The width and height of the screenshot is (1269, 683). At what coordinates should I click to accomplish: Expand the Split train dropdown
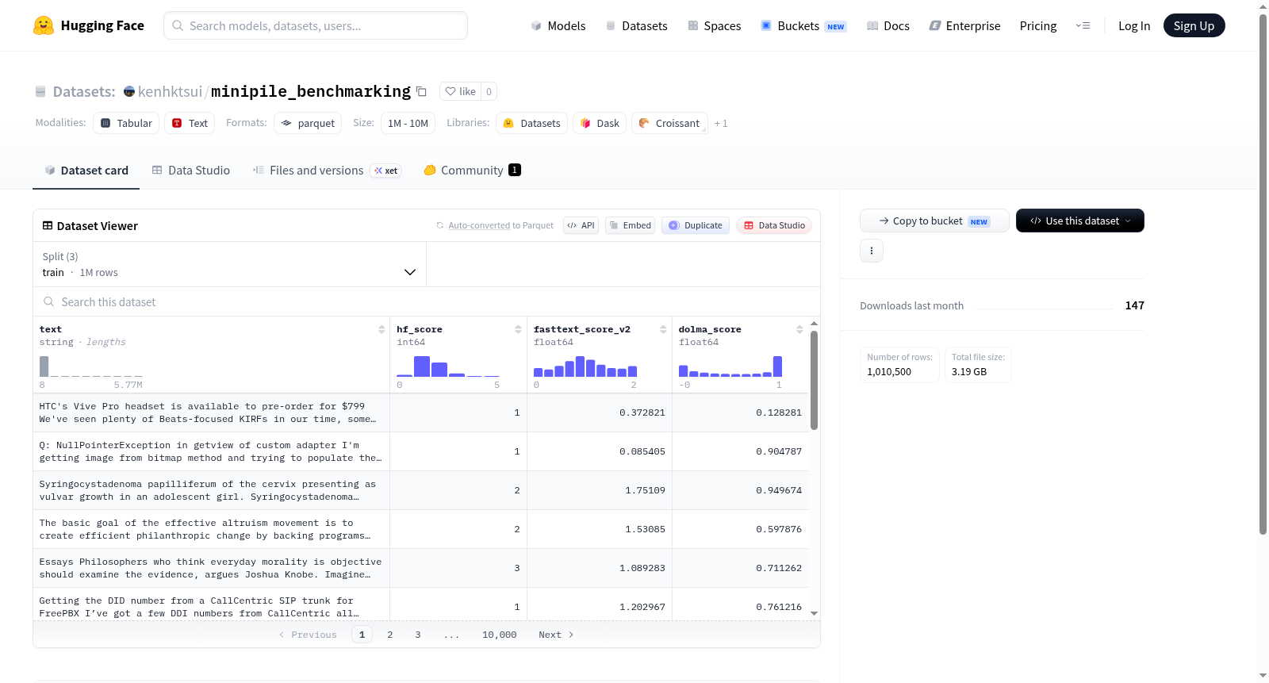[229, 264]
